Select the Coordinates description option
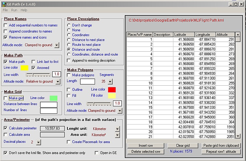Viewport: 246px width, 161px height. [x=69, y=35]
